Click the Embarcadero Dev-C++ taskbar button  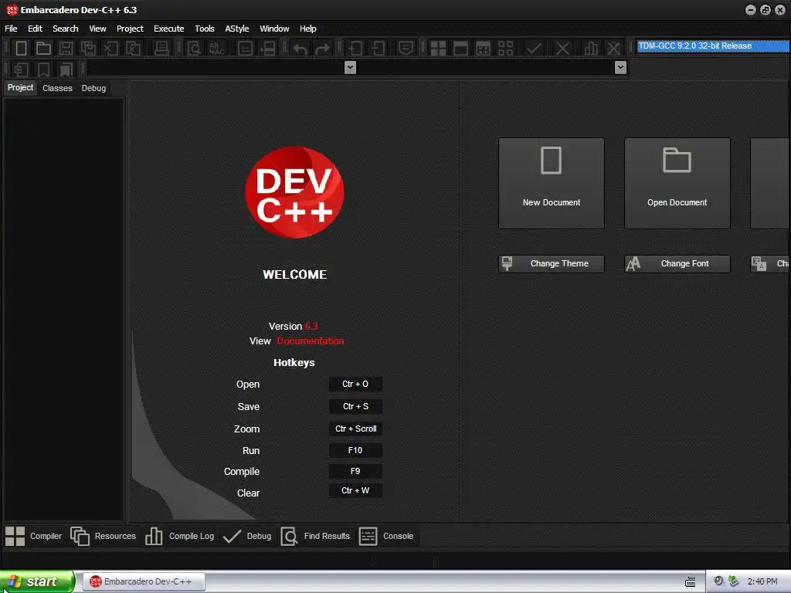[144, 581]
